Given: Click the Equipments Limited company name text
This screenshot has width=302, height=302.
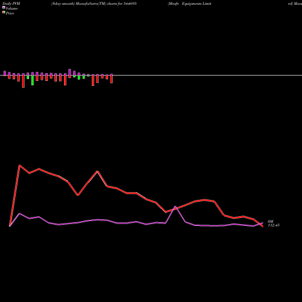Looking at the screenshot, I should pos(196,4).
